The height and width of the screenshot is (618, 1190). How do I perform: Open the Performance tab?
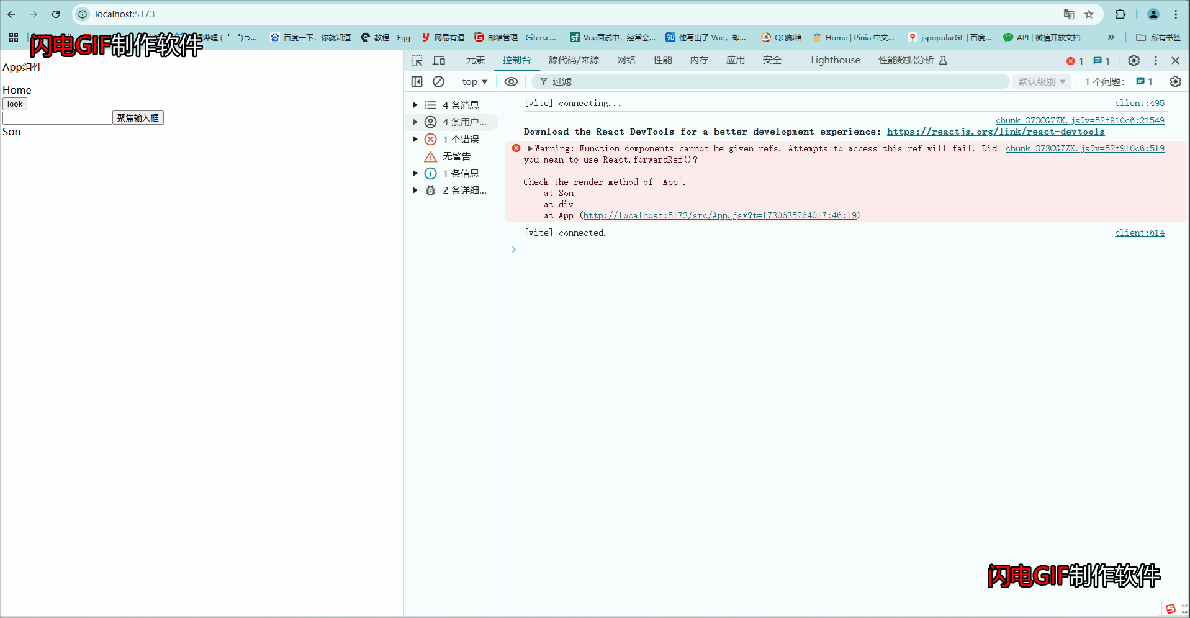pyautogui.click(x=663, y=60)
